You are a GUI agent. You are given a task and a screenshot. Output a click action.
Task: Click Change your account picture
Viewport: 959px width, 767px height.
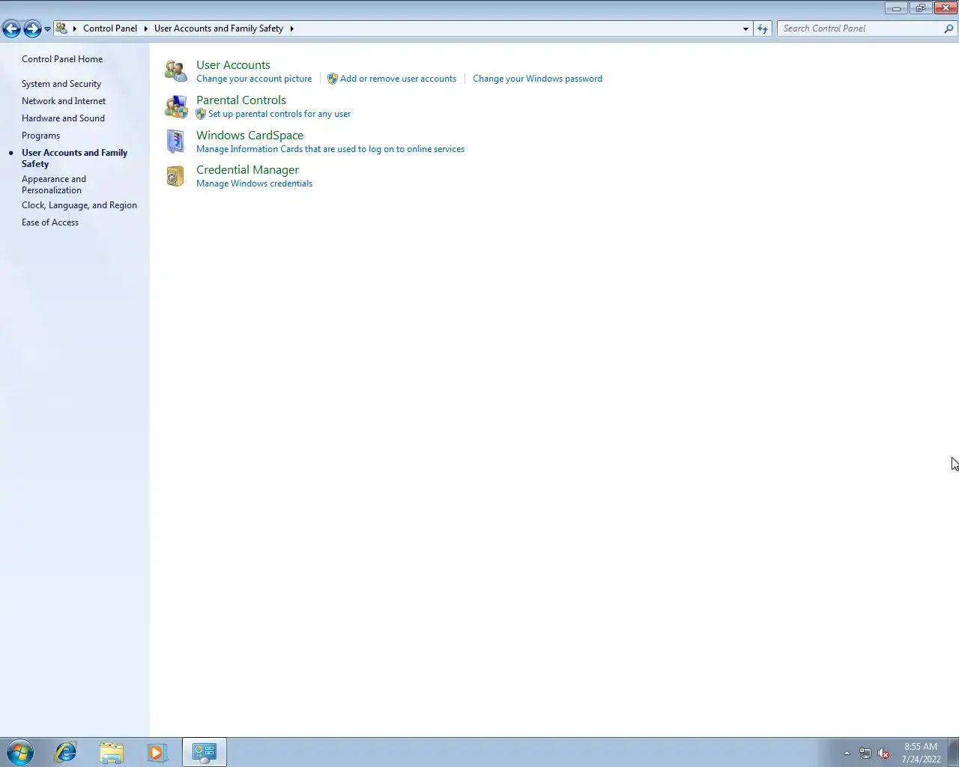pyautogui.click(x=254, y=79)
